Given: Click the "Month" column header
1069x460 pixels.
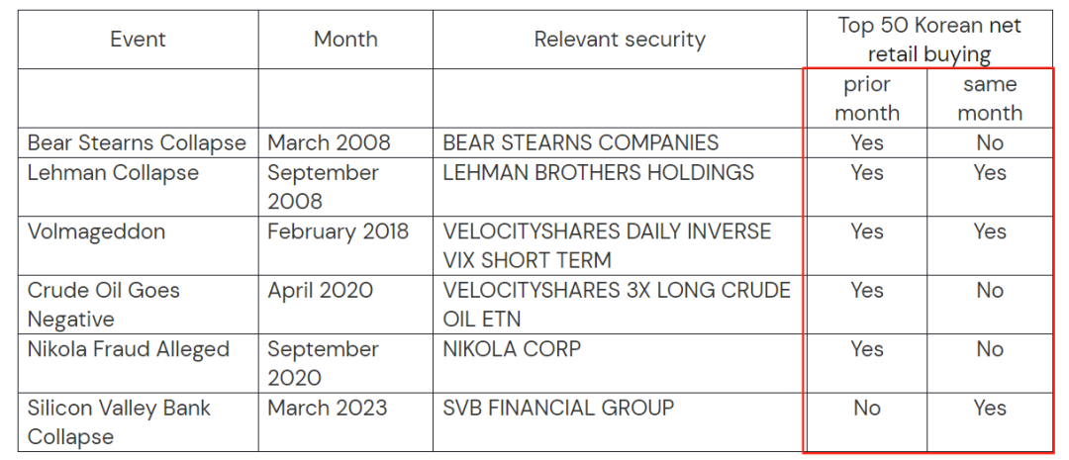Looking at the screenshot, I should point(345,40).
